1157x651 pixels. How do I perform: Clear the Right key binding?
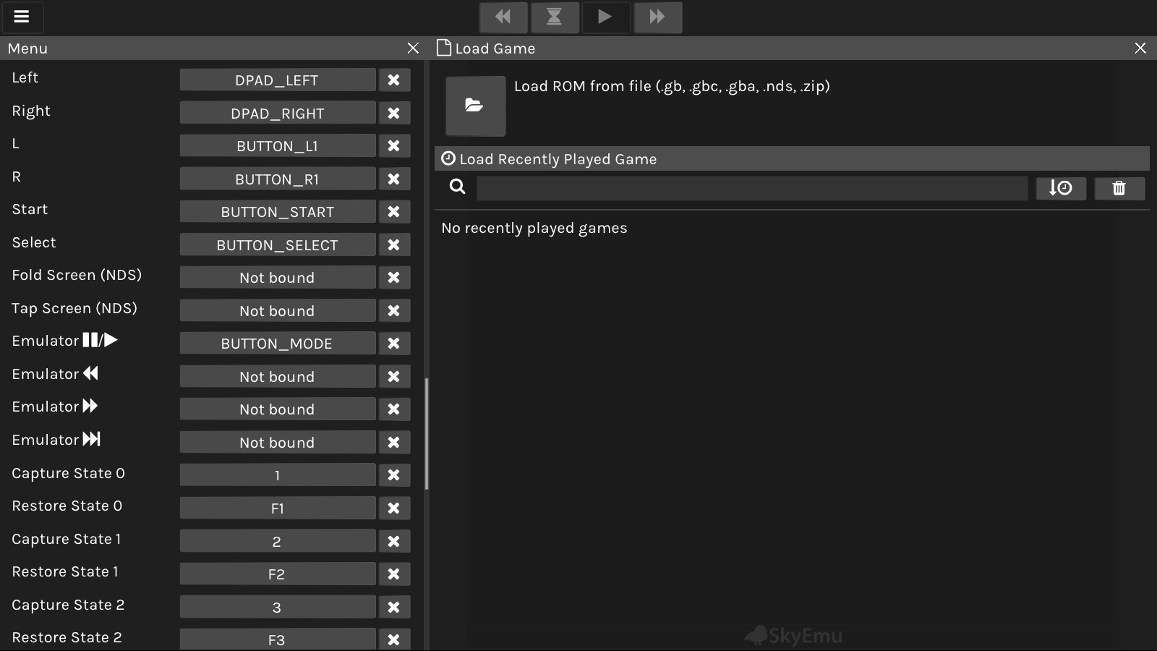(x=394, y=114)
